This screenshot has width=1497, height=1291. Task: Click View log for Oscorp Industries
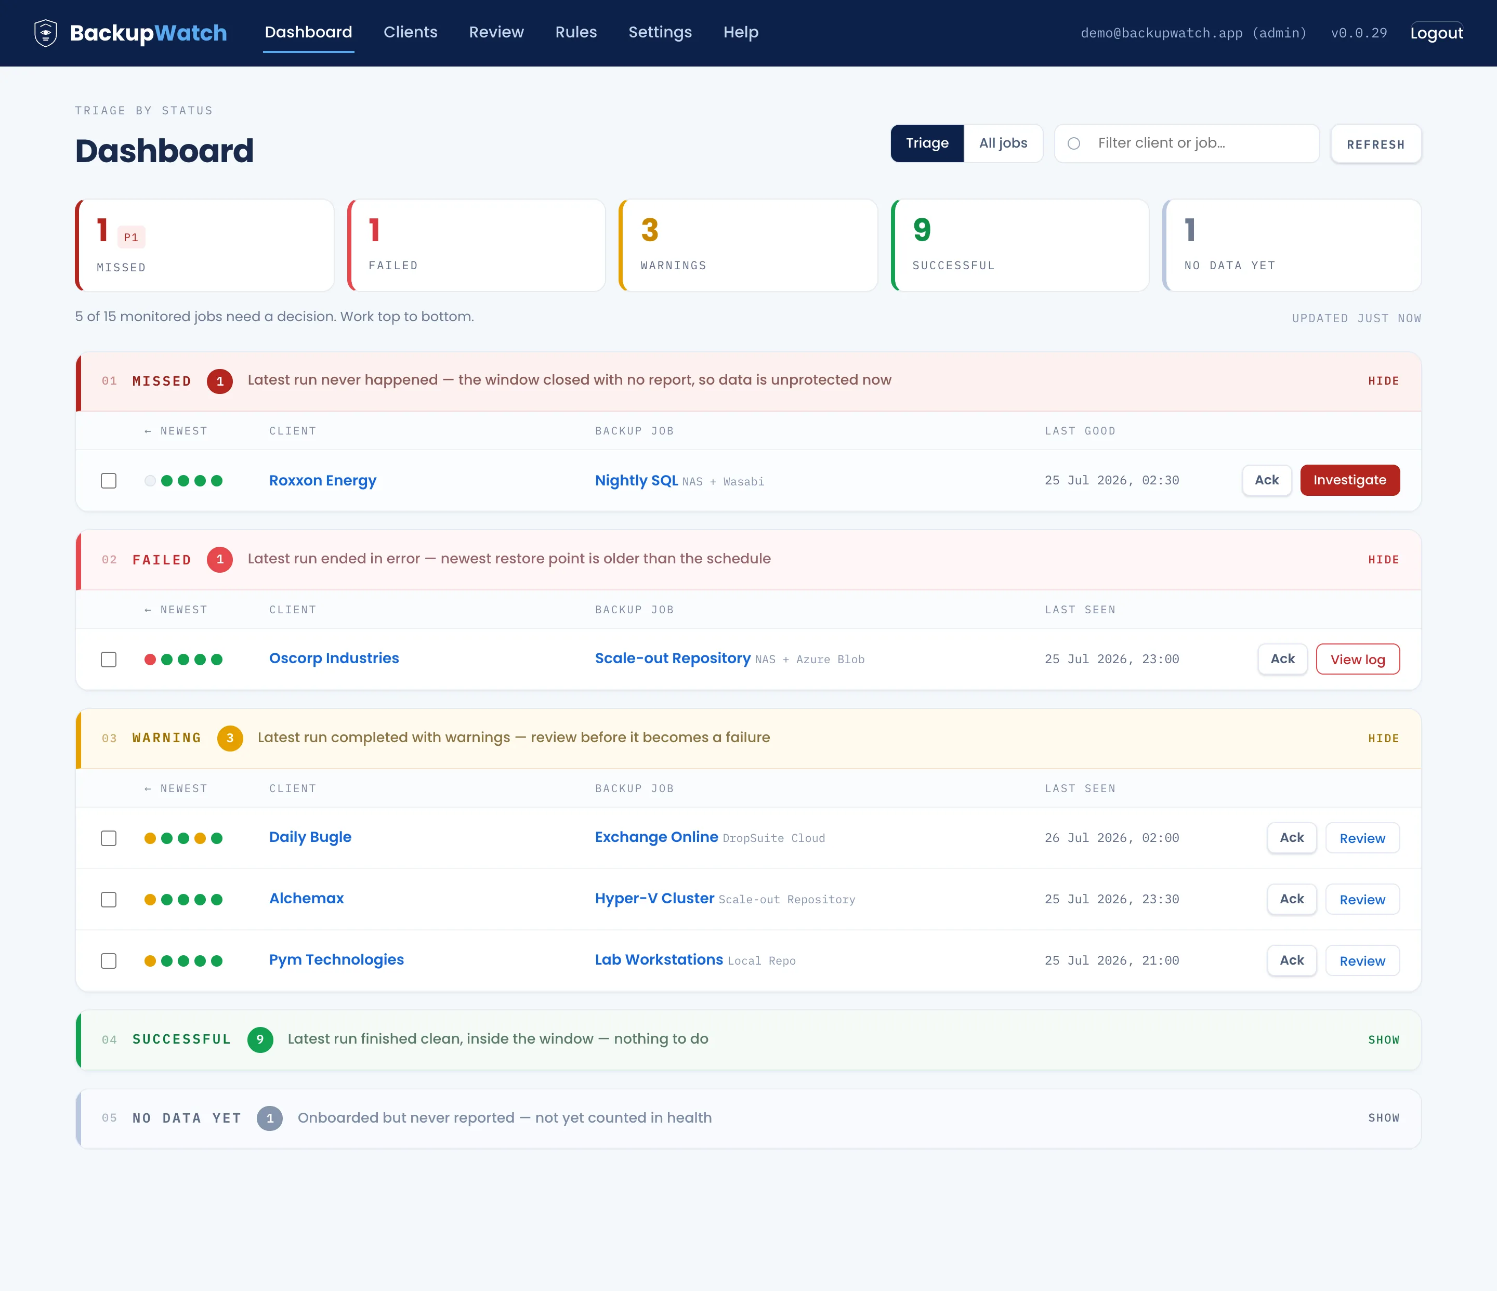click(x=1358, y=659)
